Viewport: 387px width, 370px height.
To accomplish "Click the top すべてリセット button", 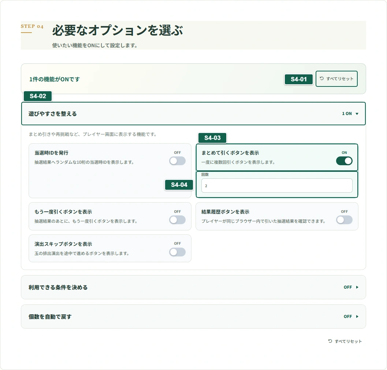I will (x=336, y=79).
